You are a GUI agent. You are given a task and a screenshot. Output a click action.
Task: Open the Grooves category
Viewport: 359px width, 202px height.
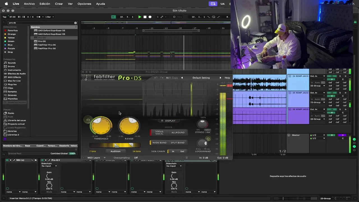coord(12,95)
